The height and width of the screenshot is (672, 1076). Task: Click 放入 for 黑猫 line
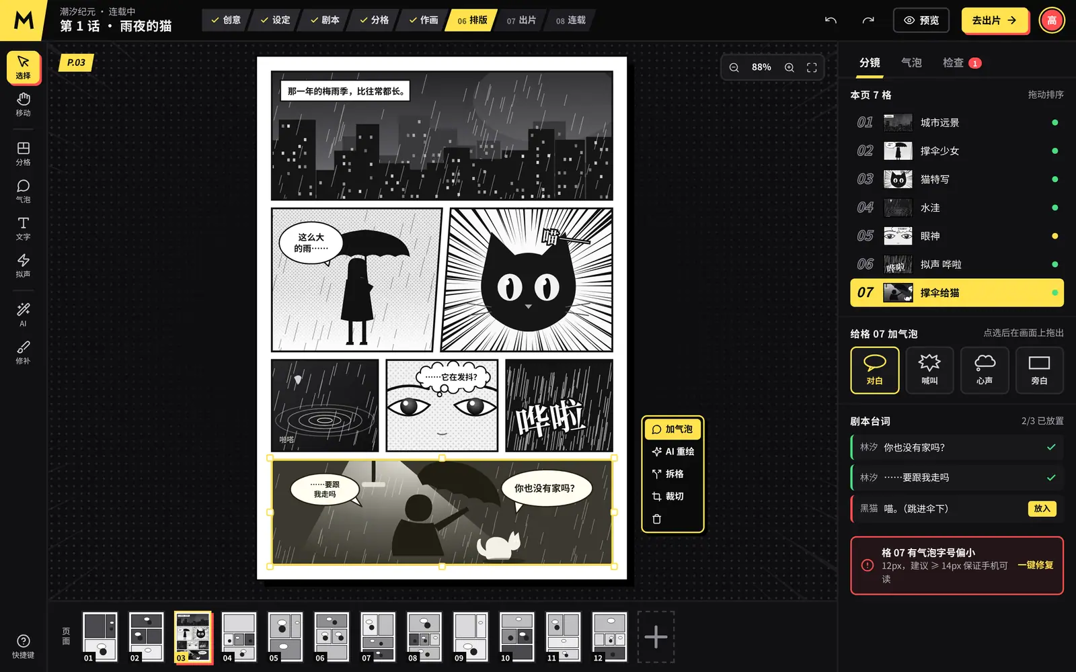tap(1042, 509)
